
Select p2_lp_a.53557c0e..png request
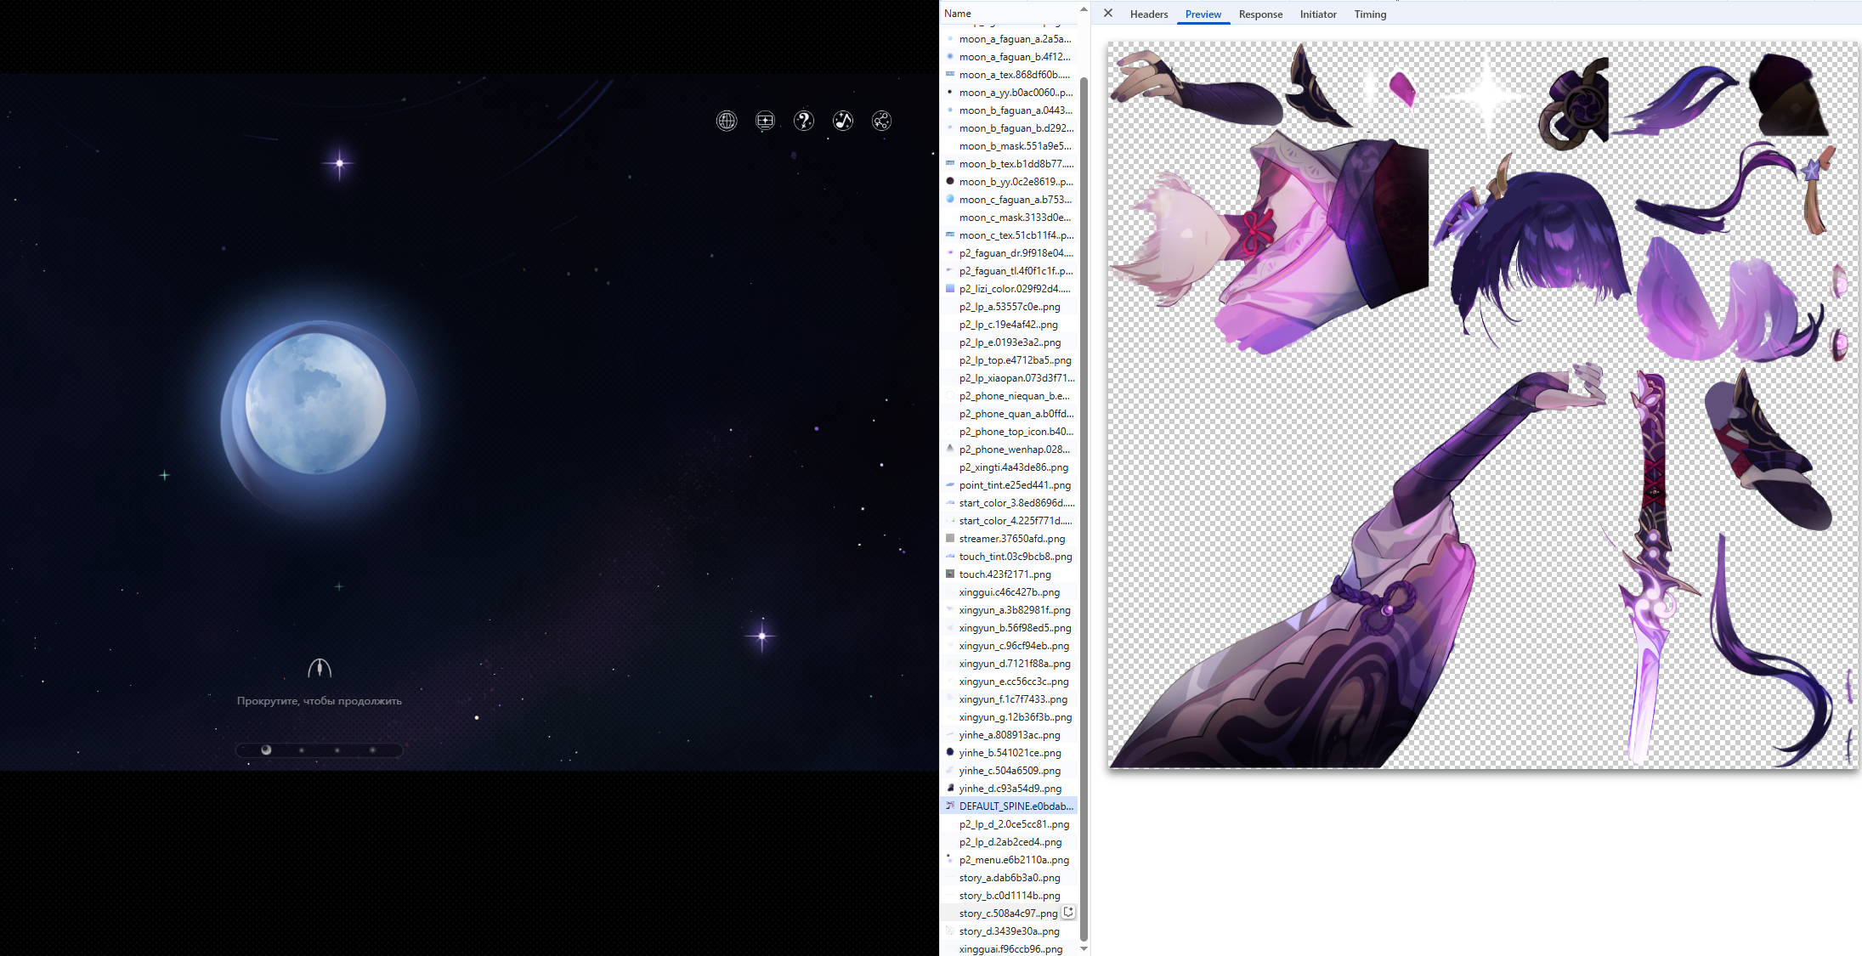click(x=1009, y=307)
